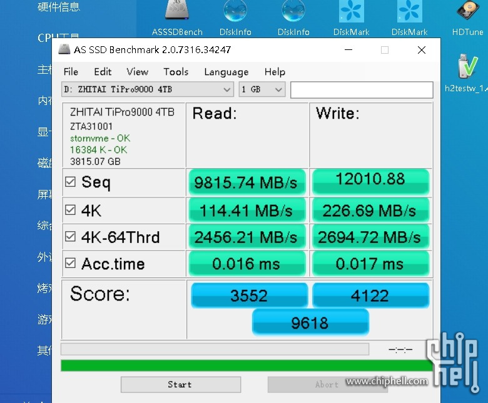This screenshot has height=403, width=488.
Task: Launch the first DiskMark desktop icon
Action: point(352,18)
